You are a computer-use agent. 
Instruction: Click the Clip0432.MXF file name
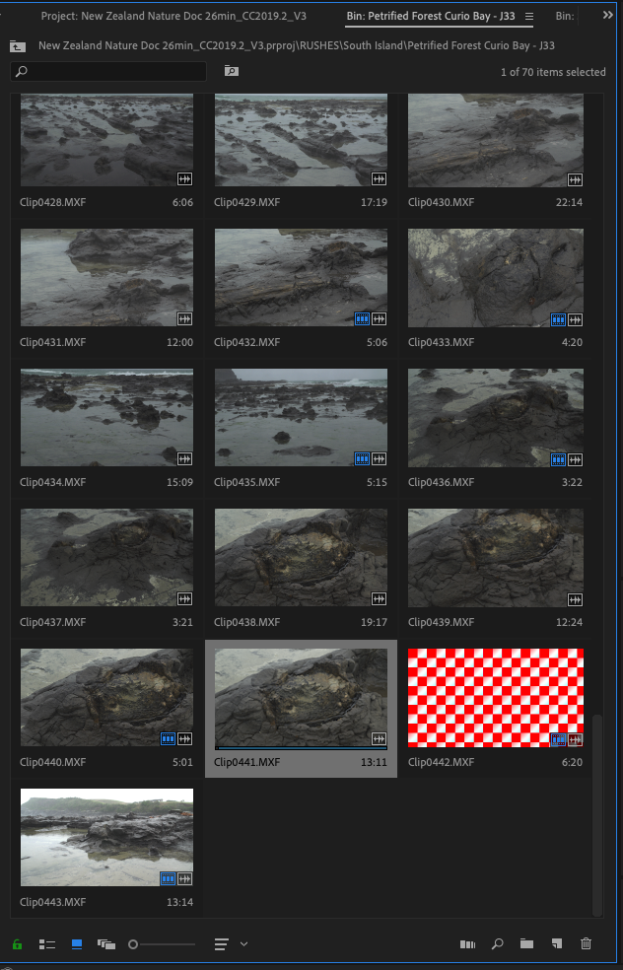coord(246,342)
